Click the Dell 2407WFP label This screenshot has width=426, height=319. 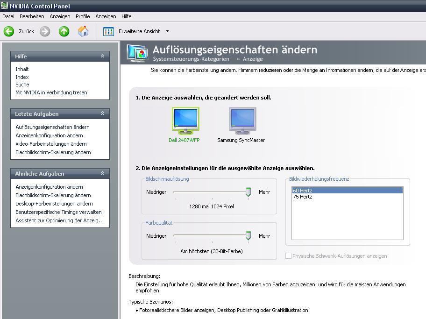point(184,140)
